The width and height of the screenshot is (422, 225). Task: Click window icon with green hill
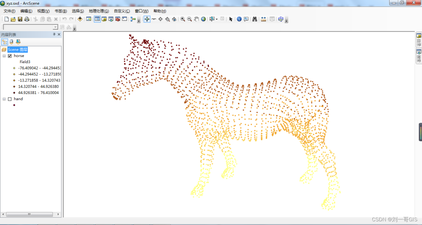(x=89, y=19)
